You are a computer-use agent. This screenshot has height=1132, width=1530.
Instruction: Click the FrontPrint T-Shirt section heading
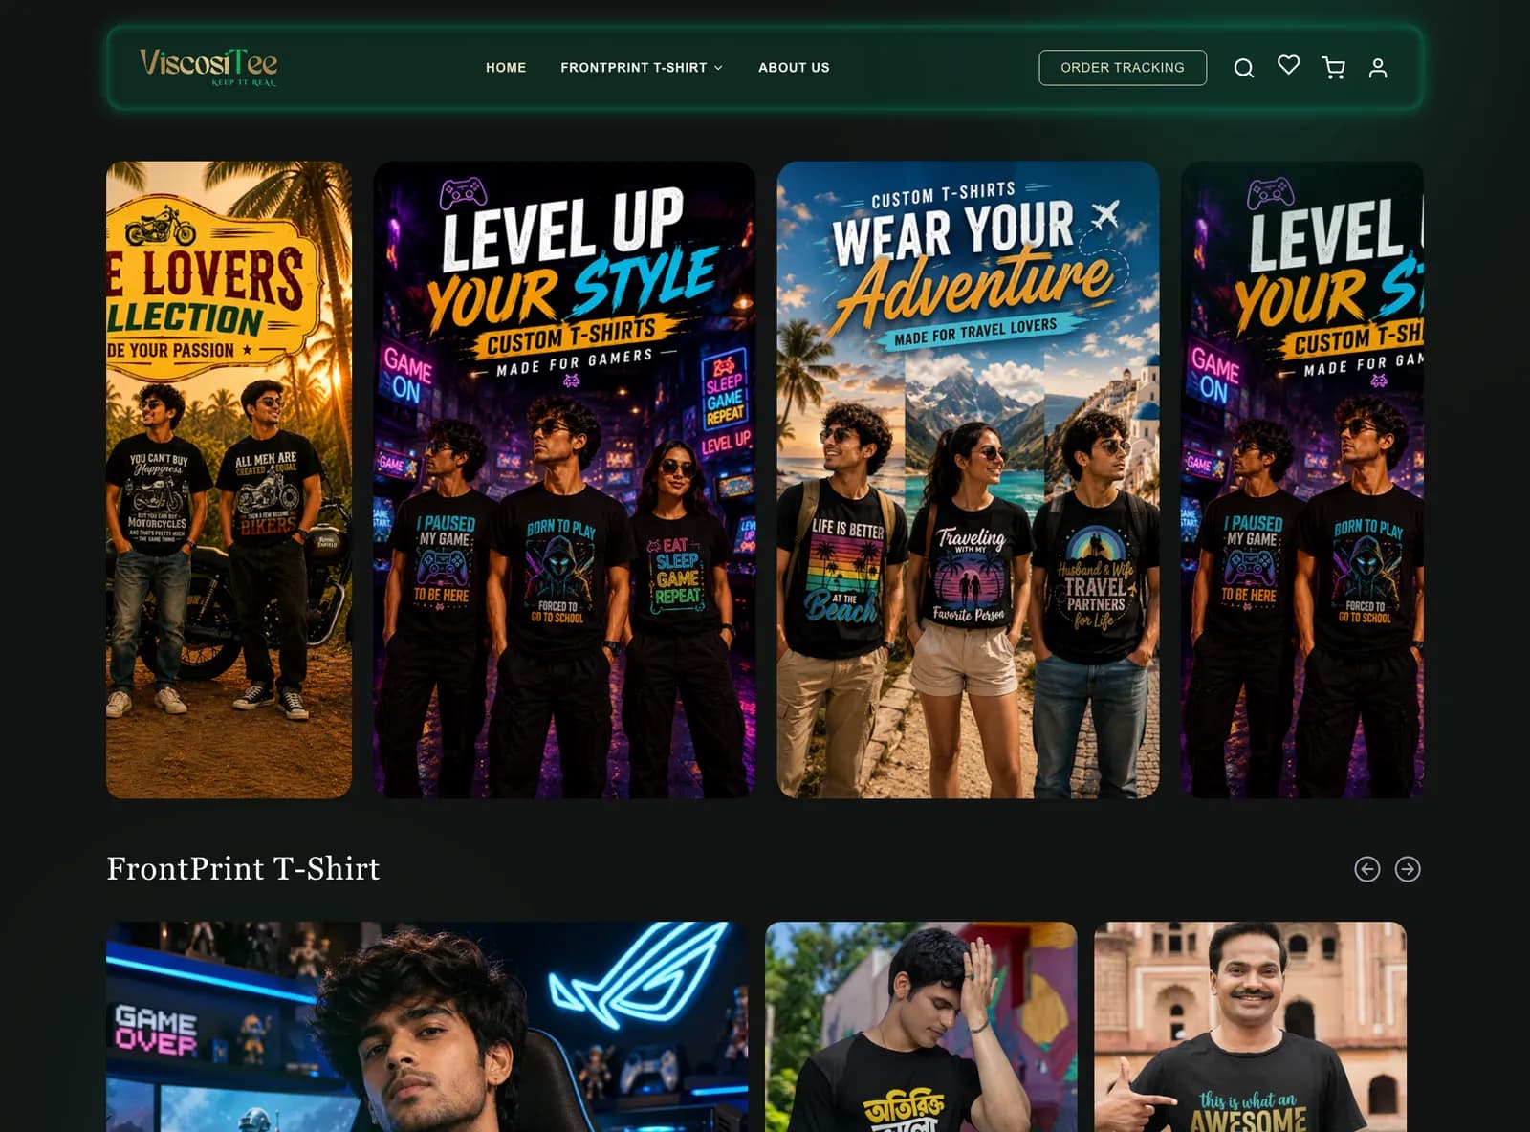pos(243,868)
